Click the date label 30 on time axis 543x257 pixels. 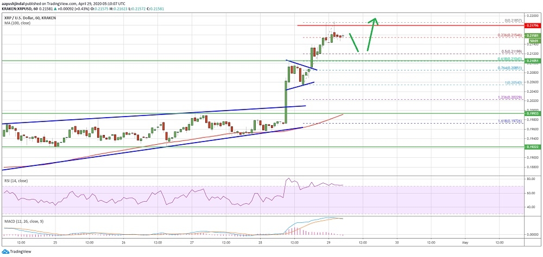click(x=397, y=243)
